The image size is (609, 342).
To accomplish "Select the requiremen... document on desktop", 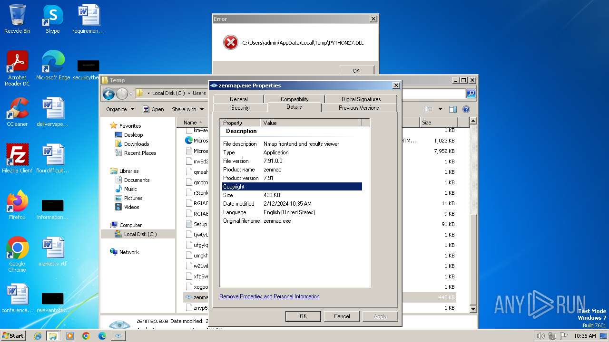I will tap(88, 19).
